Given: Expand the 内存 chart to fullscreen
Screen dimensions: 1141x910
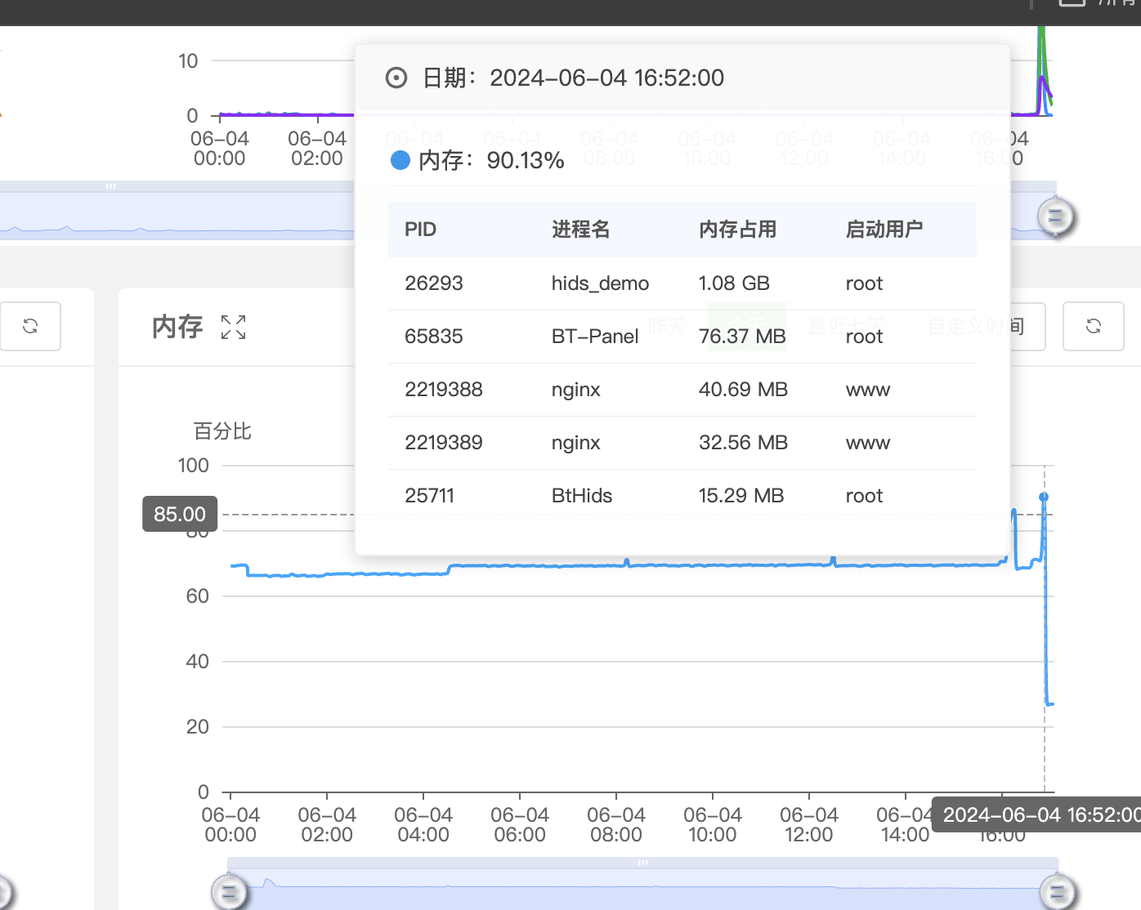Looking at the screenshot, I should (234, 327).
